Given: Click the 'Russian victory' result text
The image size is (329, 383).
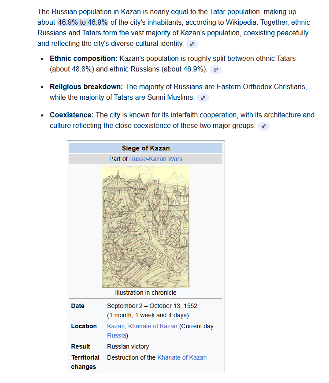Looking at the screenshot, I should pyautogui.click(x=128, y=347).
